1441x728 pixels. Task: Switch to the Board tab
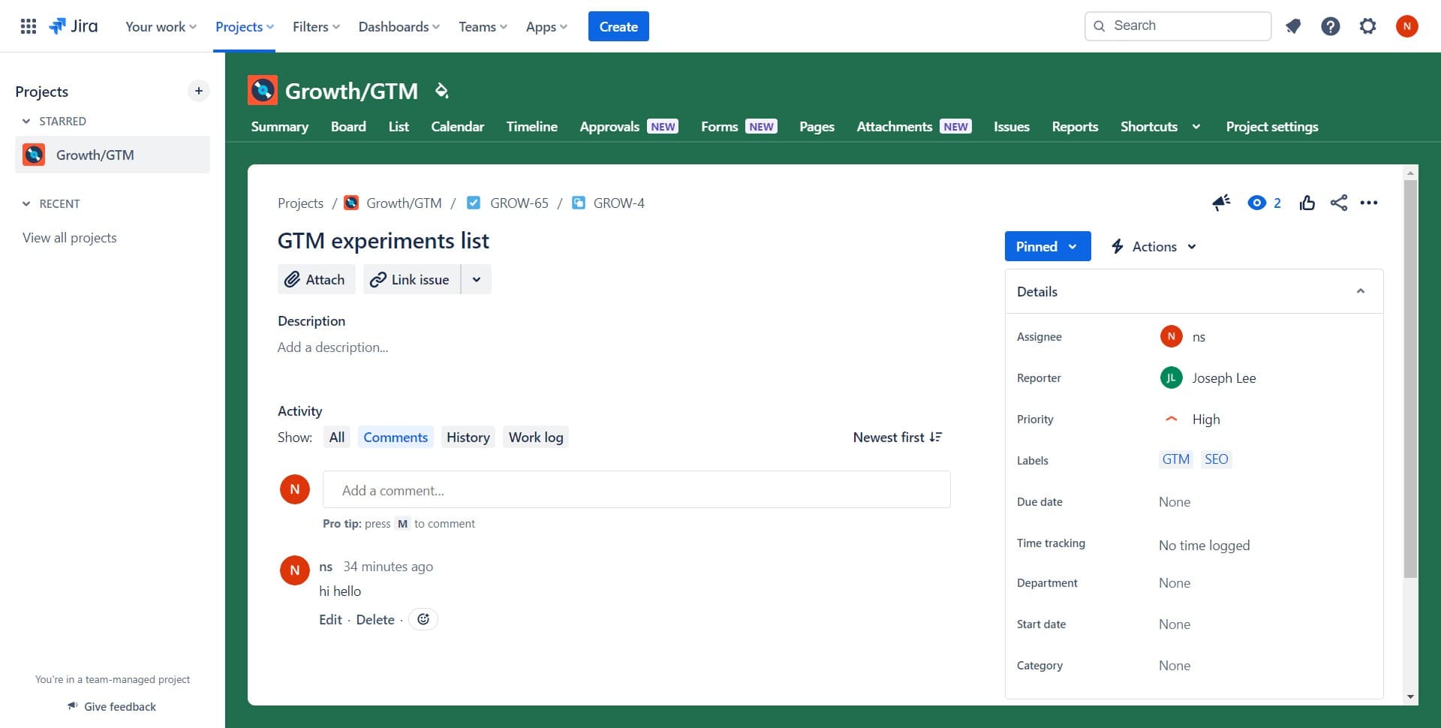(x=348, y=126)
